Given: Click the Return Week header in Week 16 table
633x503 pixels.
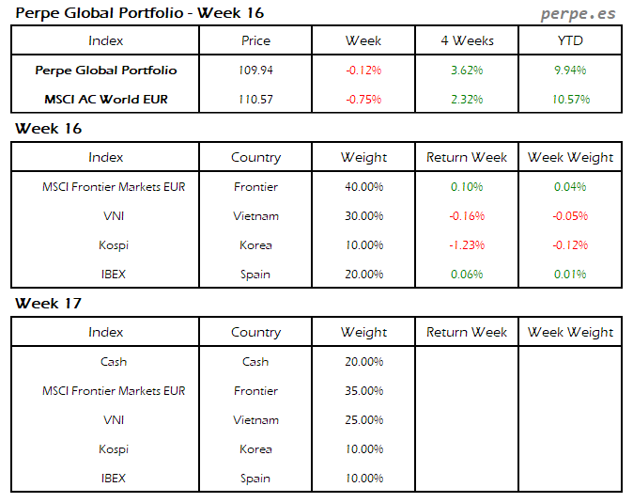Looking at the screenshot, I should click(x=467, y=158).
